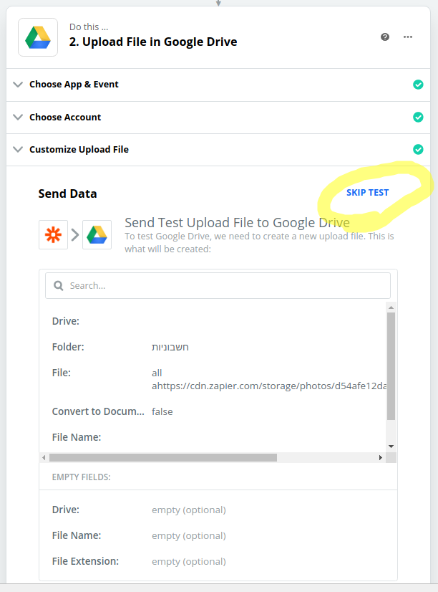Click the green check beside Choose App & Event
Viewport: 438px width, 592px height.
tap(418, 85)
